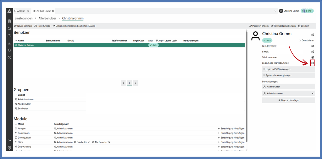Delete the user with Löschen
Image resolution: width=322 pixels, height=159 pixels.
[x=303, y=26]
